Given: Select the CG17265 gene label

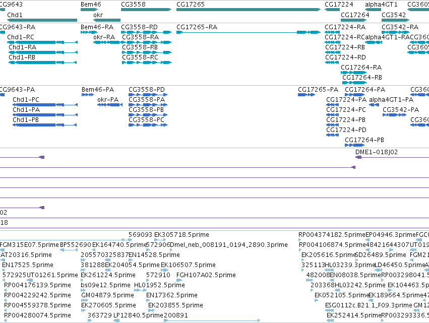Looking at the screenshot, I should tap(191, 5).
